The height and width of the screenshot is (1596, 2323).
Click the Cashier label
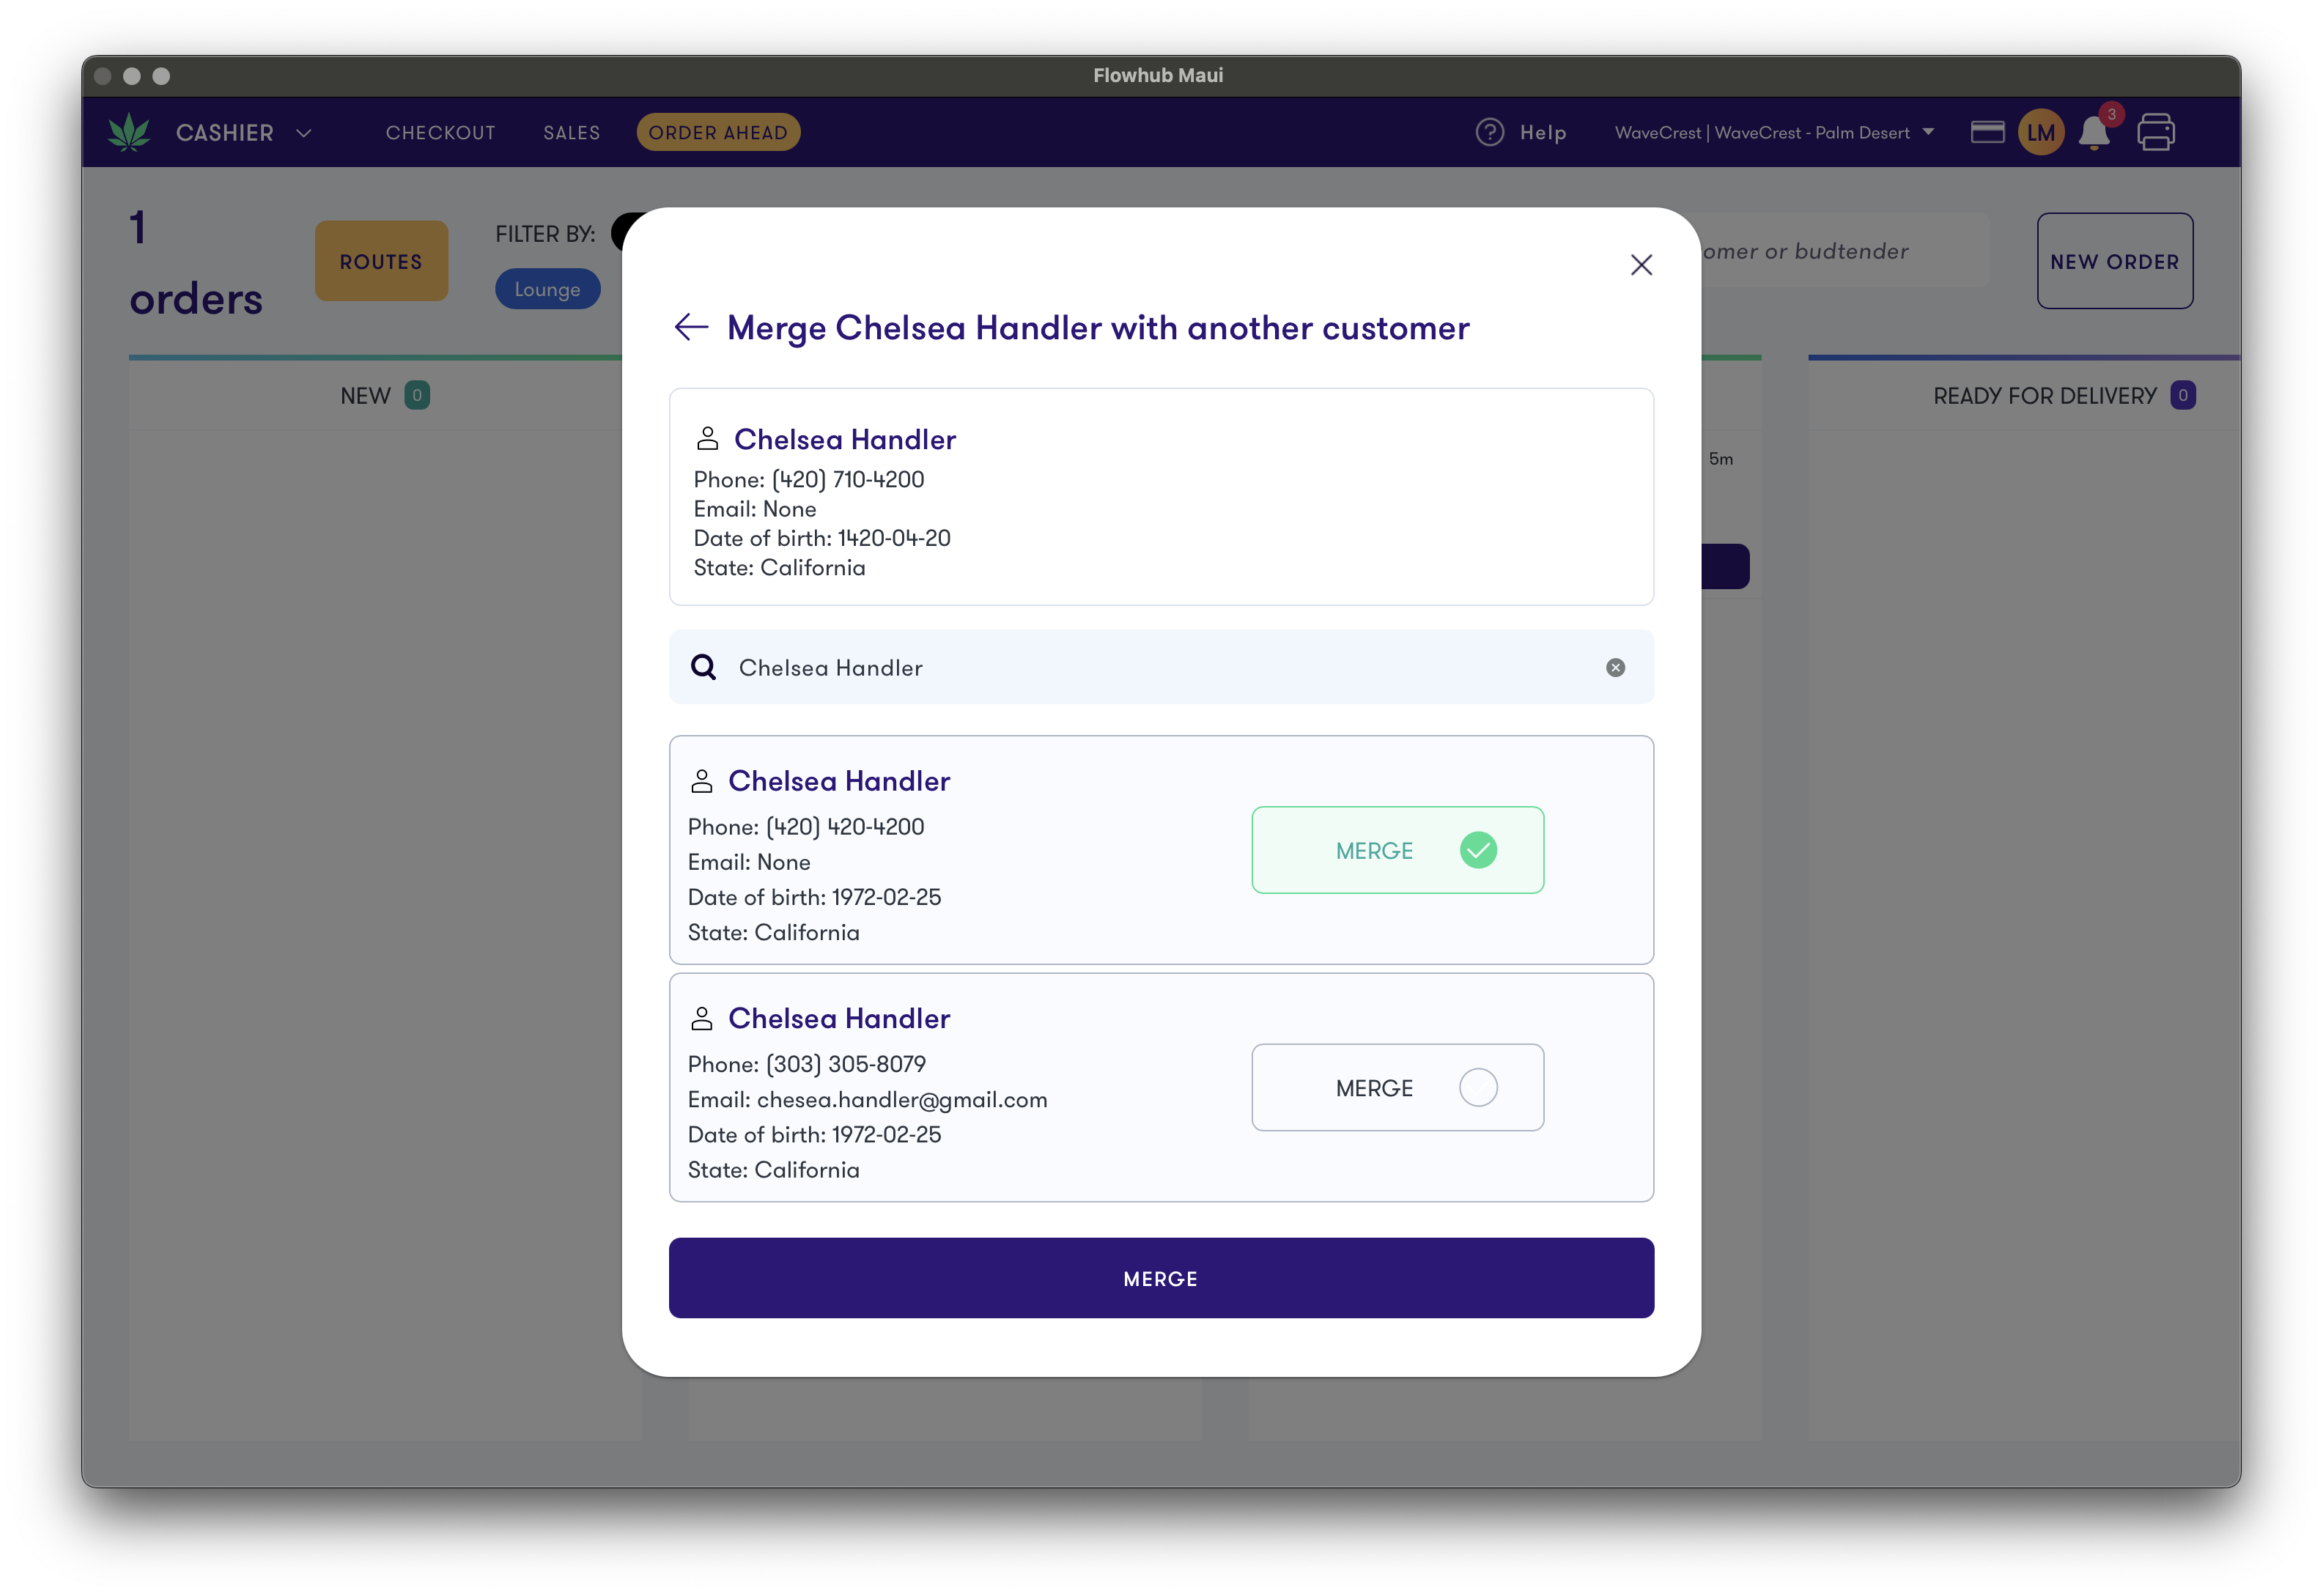point(225,133)
